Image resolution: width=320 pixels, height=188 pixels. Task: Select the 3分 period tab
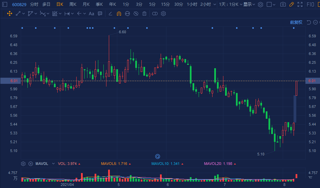(x=139, y=4)
